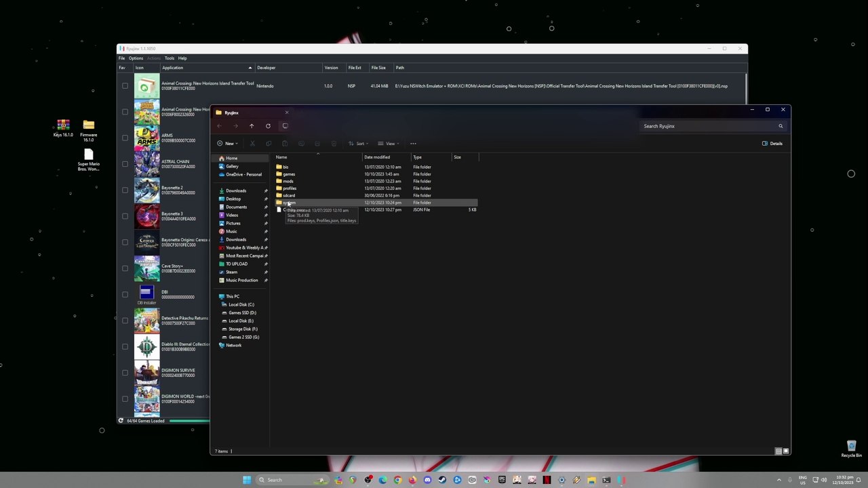Screen dimensions: 868x488
Task: Tick favorite checkbox for Cave Story+
Action: [125, 268]
